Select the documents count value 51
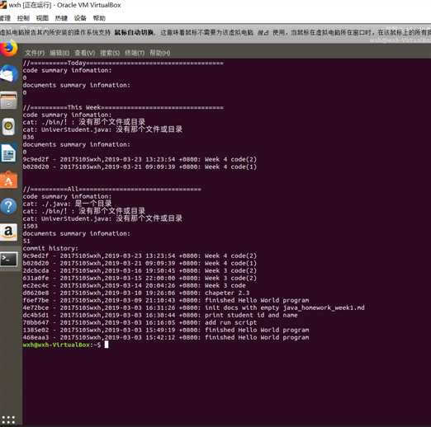The width and height of the screenshot is (431, 427). (x=26, y=241)
